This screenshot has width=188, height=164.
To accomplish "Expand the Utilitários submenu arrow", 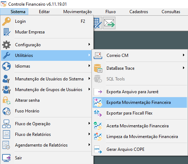I will tap(89, 55).
